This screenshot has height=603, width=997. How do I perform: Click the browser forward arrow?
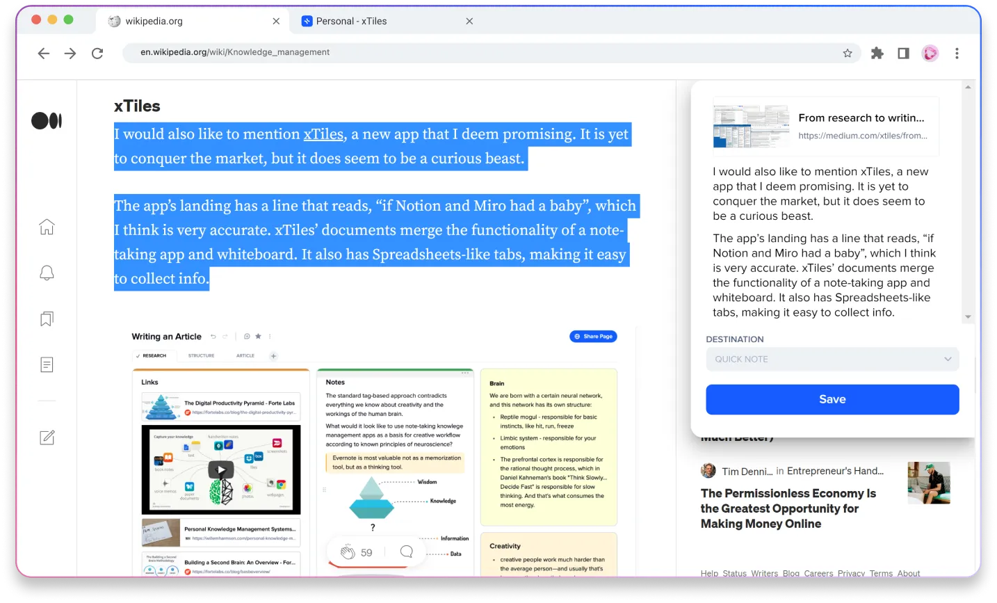[70, 53]
